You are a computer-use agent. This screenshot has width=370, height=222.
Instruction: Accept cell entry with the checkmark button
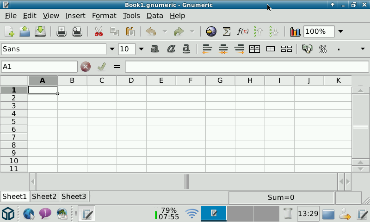(101, 67)
